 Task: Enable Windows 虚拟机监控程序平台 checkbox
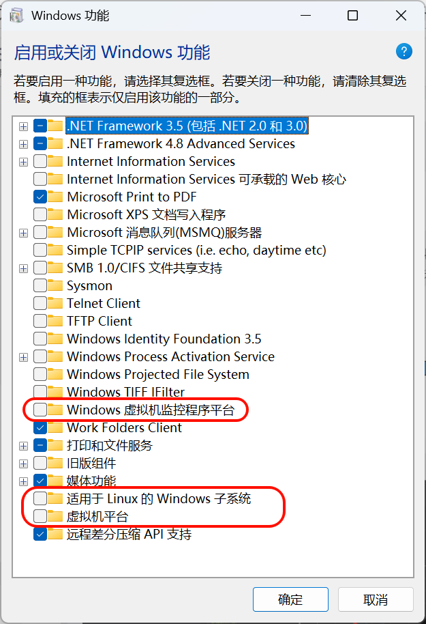click(x=40, y=410)
